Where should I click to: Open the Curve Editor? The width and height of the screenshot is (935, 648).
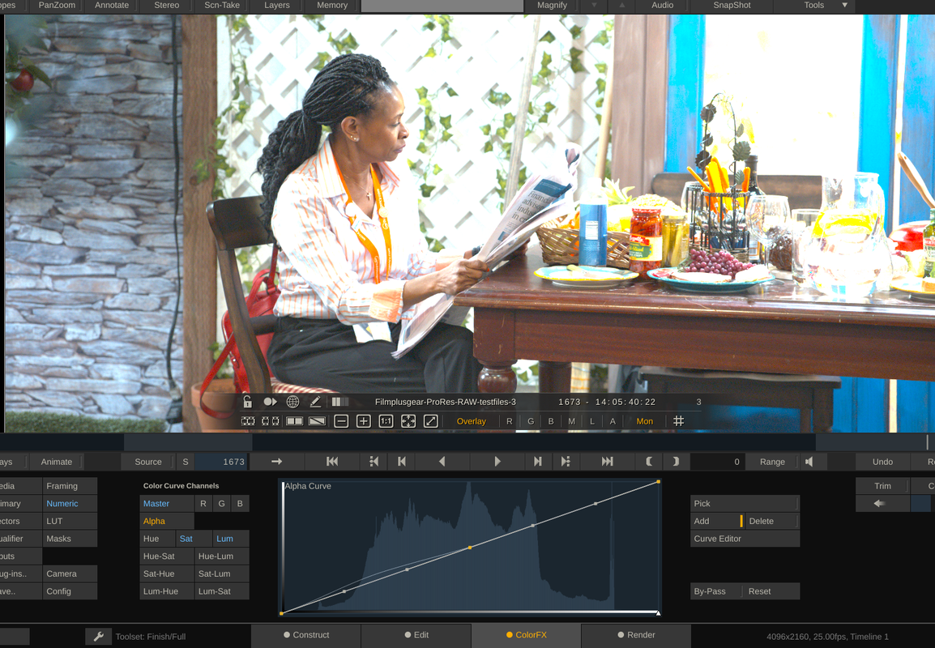coord(745,539)
